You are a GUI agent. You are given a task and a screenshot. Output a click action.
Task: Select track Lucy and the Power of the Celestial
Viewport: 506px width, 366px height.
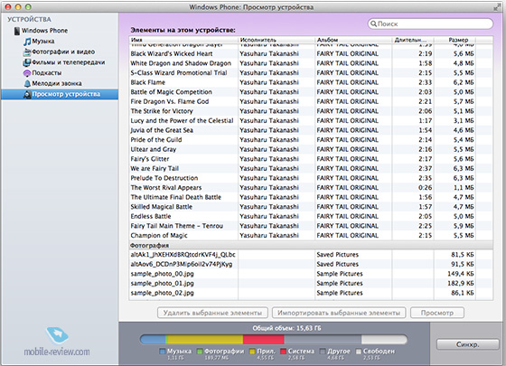pos(311,121)
